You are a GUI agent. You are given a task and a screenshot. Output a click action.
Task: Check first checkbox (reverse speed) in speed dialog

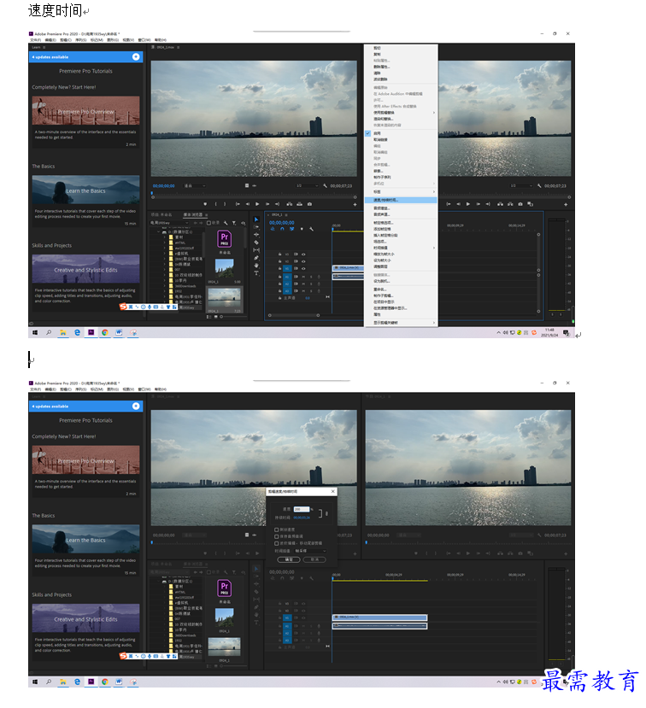pyautogui.click(x=277, y=530)
